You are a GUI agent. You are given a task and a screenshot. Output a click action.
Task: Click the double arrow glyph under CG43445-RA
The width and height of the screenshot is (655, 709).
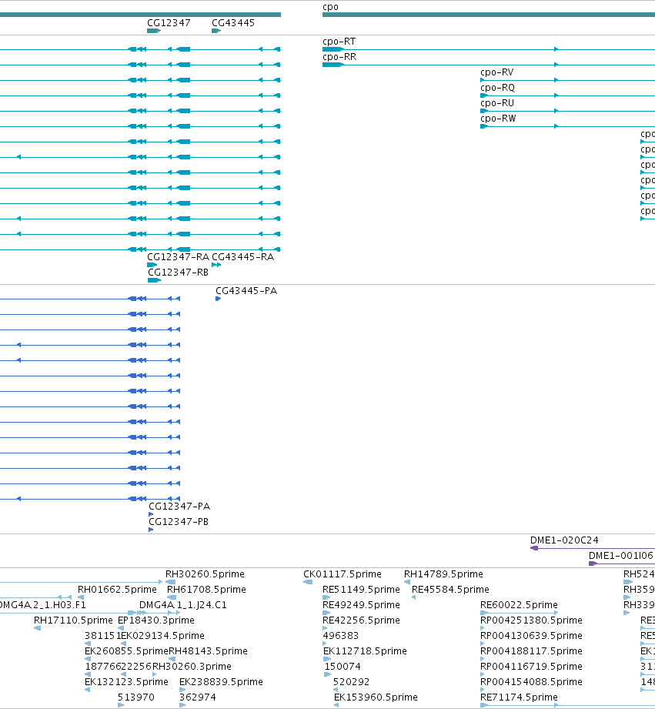pyautogui.click(x=216, y=265)
